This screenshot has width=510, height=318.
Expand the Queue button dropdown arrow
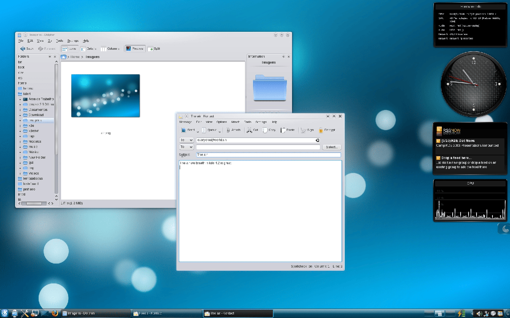point(219,132)
